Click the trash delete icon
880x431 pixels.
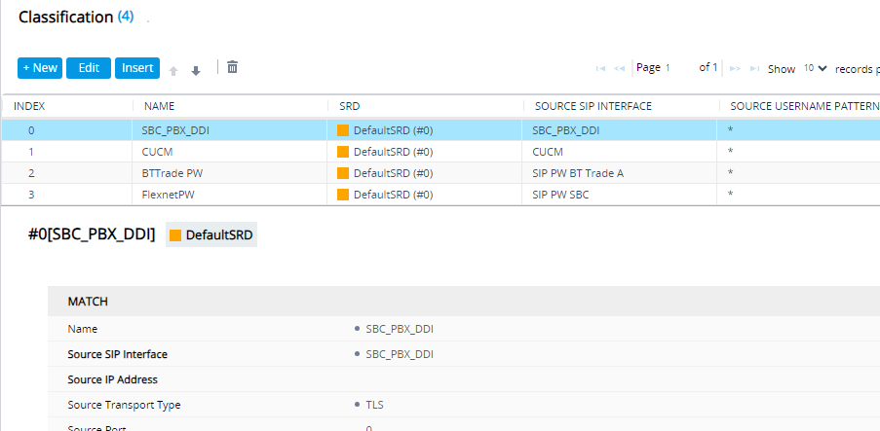(x=232, y=67)
